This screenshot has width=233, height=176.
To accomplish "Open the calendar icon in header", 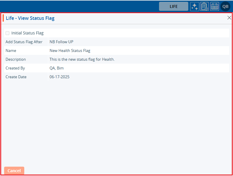I will point(215,6).
